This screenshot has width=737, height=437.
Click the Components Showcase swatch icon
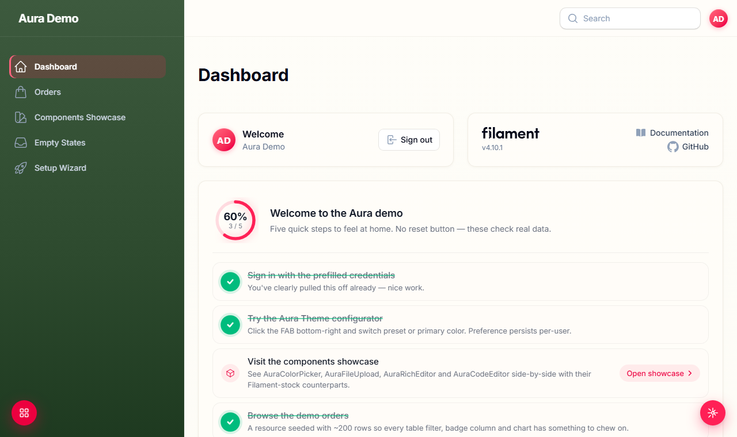click(21, 117)
